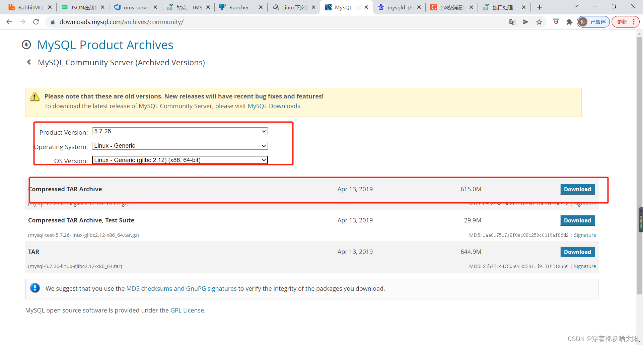Click the browser profile avatar
643x345 pixels.
pyautogui.click(x=583, y=22)
